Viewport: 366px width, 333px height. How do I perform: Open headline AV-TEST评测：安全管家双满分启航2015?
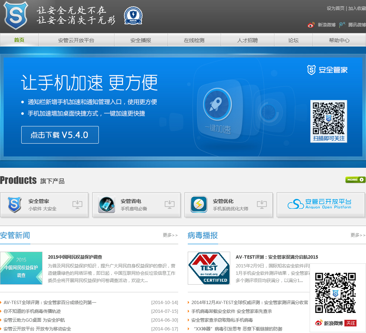[x=277, y=257]
